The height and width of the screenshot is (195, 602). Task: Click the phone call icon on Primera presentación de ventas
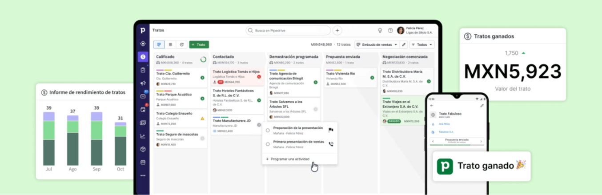(331, 144)
